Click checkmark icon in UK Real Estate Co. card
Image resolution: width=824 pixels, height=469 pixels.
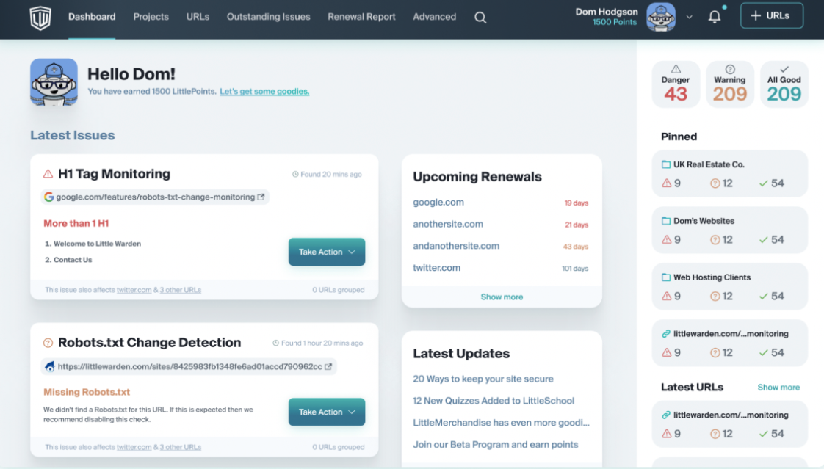(x=764, y=183)
